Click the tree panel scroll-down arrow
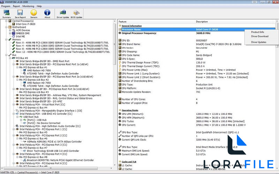279x174 pixels. (x=115, y=165)
